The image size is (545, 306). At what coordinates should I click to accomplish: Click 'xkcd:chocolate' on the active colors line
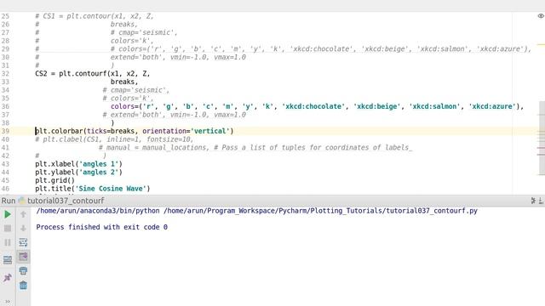pos(313,106)
